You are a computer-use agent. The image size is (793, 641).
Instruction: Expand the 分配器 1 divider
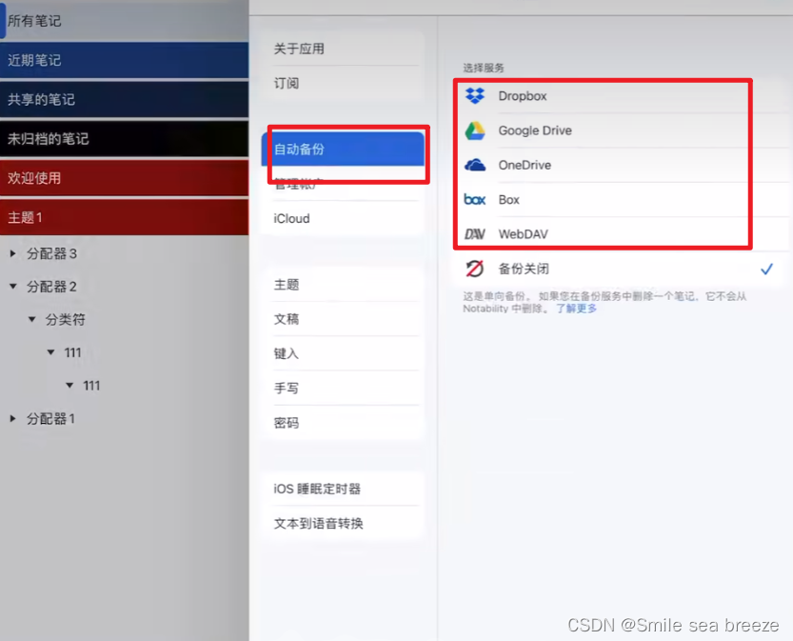pos(13,418)
